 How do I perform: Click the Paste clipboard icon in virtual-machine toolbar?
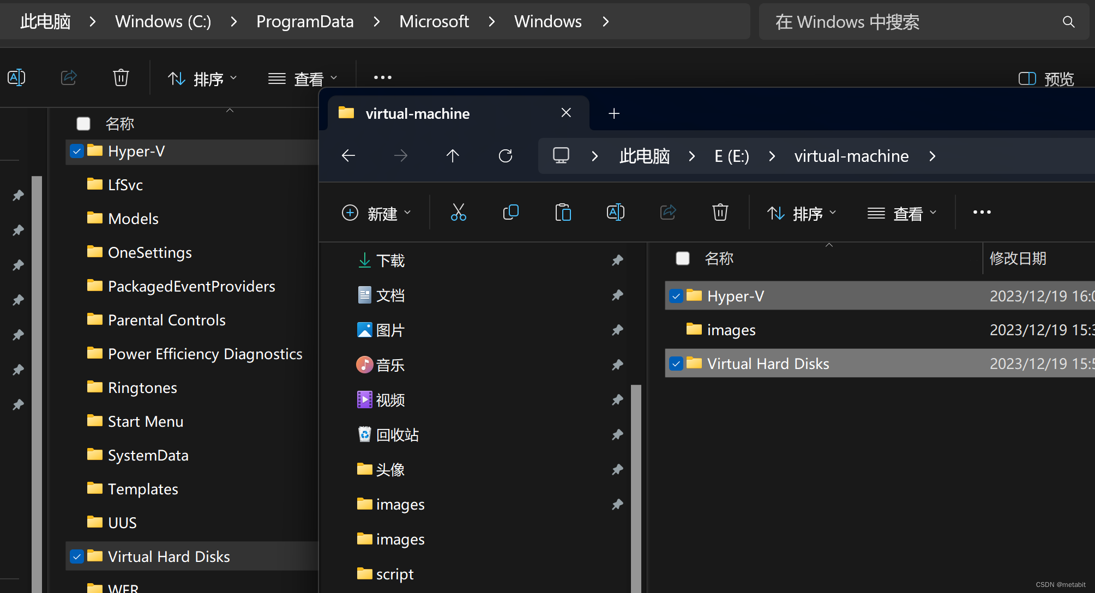pos(563,213)
